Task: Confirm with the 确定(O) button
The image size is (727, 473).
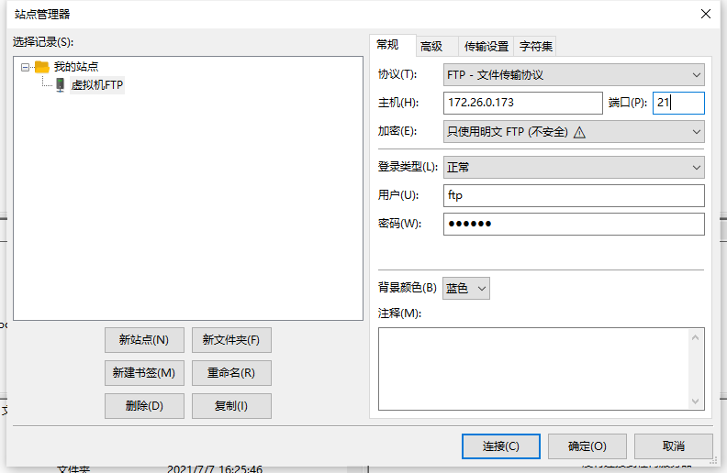Action: pyautogui.click(x=587, y=446)
